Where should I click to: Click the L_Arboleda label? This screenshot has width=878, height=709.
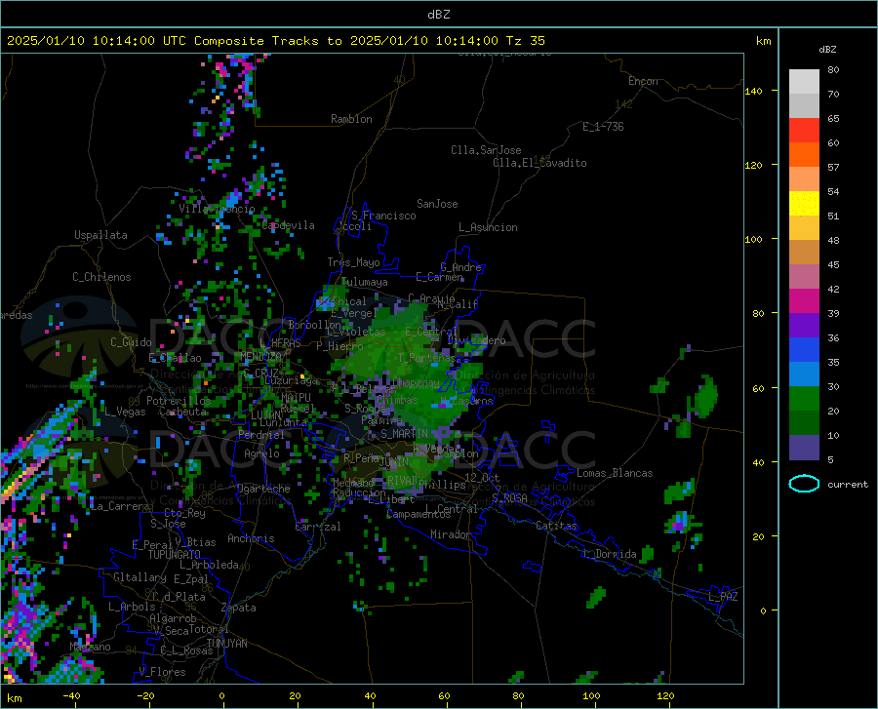coord(209,565)
